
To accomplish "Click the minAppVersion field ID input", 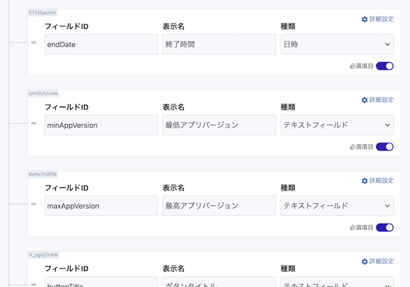I will (101, 125).
